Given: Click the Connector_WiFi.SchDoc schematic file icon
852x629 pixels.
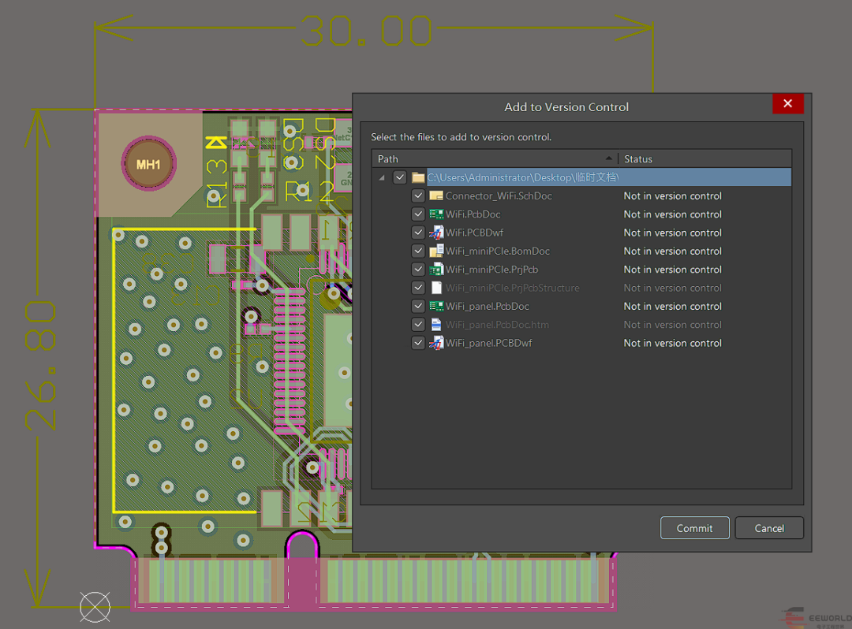Looking at the screenshot, I should click(x=436, y=196).
